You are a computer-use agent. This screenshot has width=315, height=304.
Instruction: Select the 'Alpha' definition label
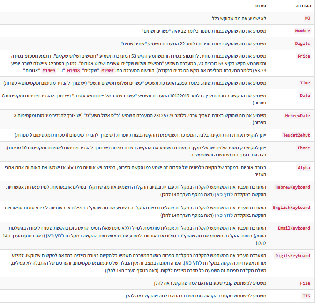tap(304, 168)
